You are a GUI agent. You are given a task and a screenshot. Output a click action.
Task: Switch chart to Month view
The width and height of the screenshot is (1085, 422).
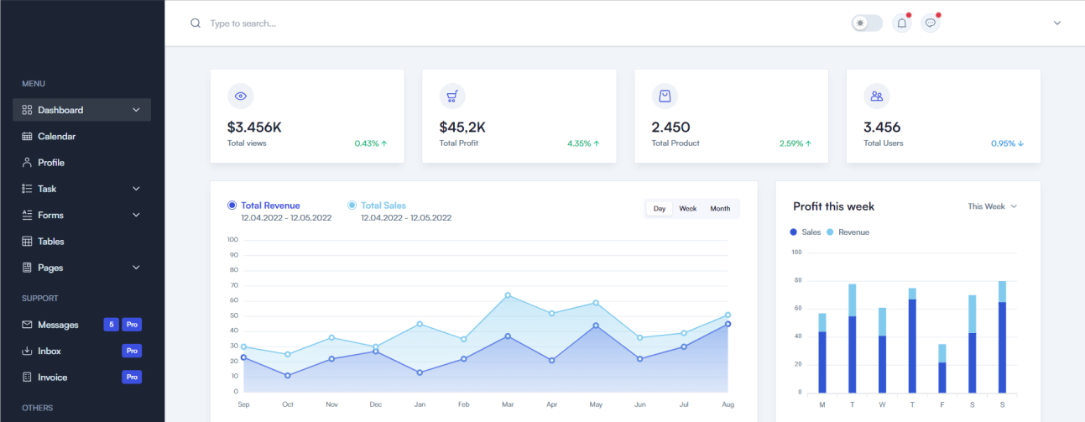point(720,209)
